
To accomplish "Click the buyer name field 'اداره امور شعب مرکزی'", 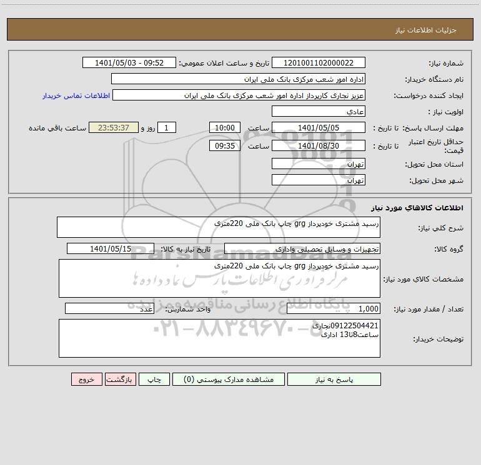I will click(238, 79).
